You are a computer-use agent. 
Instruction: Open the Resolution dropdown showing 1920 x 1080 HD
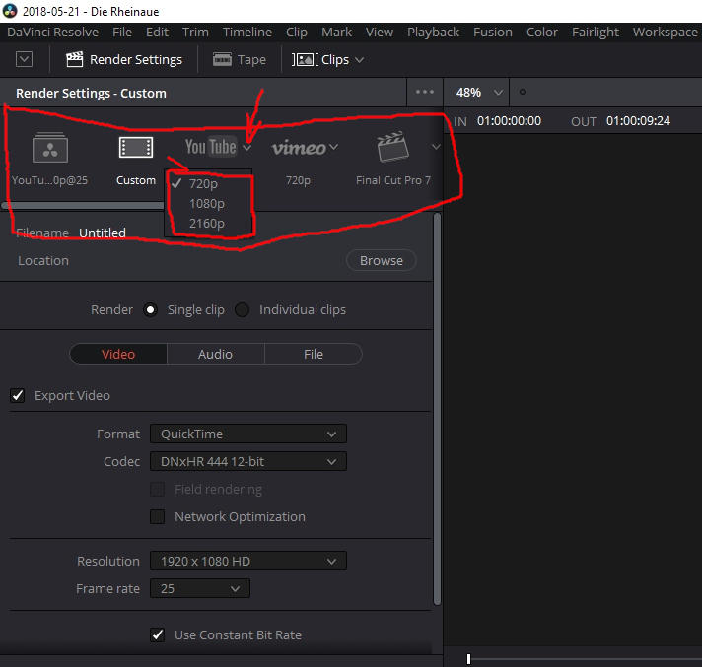pyautogui.click(x=248, y=561)
